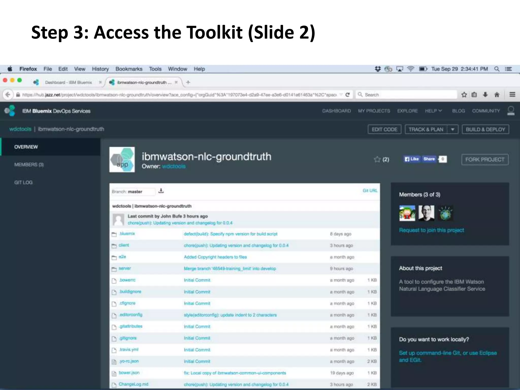Open the BLOG link in top navigation
520x390 pixels.
point(458,111)
